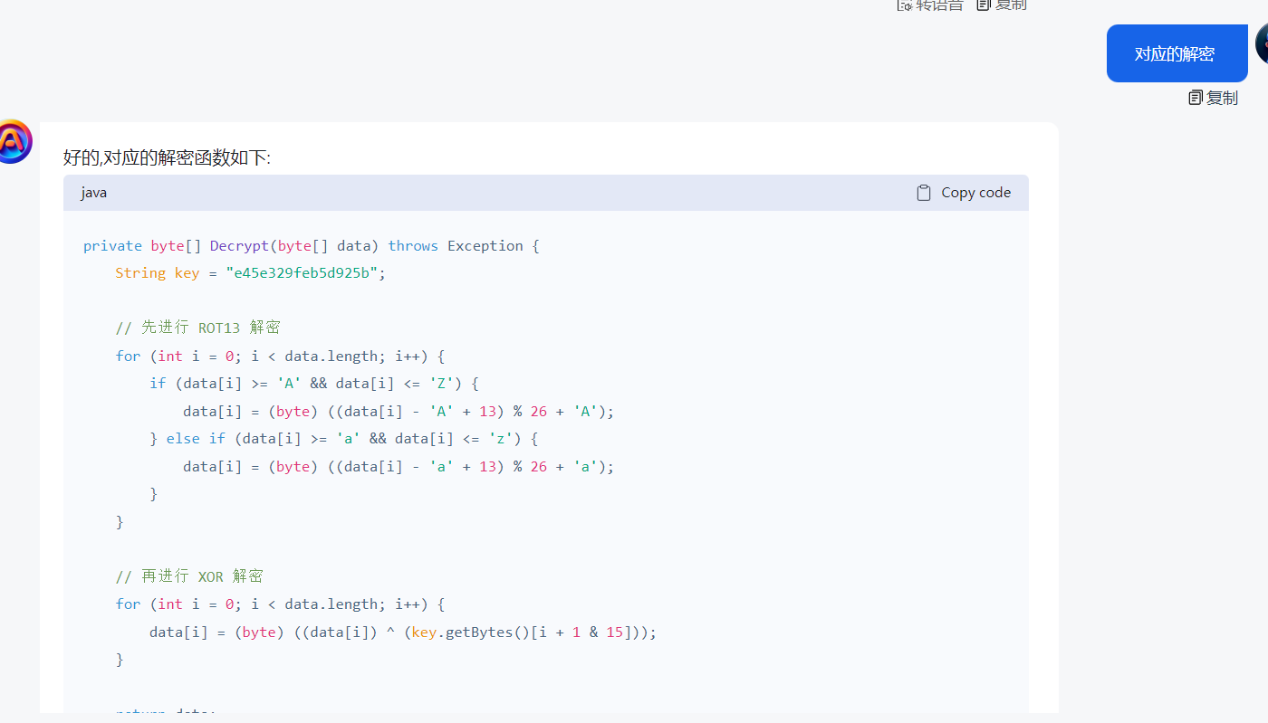Click the comment 先进行 ROT13 解密

point(197,328)
